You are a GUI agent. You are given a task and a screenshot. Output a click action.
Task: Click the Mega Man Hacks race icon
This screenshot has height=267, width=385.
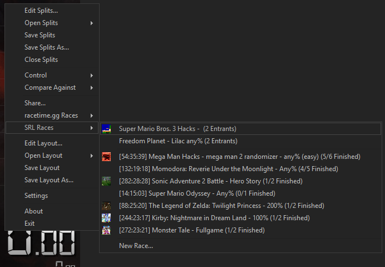tap(106, 157)
